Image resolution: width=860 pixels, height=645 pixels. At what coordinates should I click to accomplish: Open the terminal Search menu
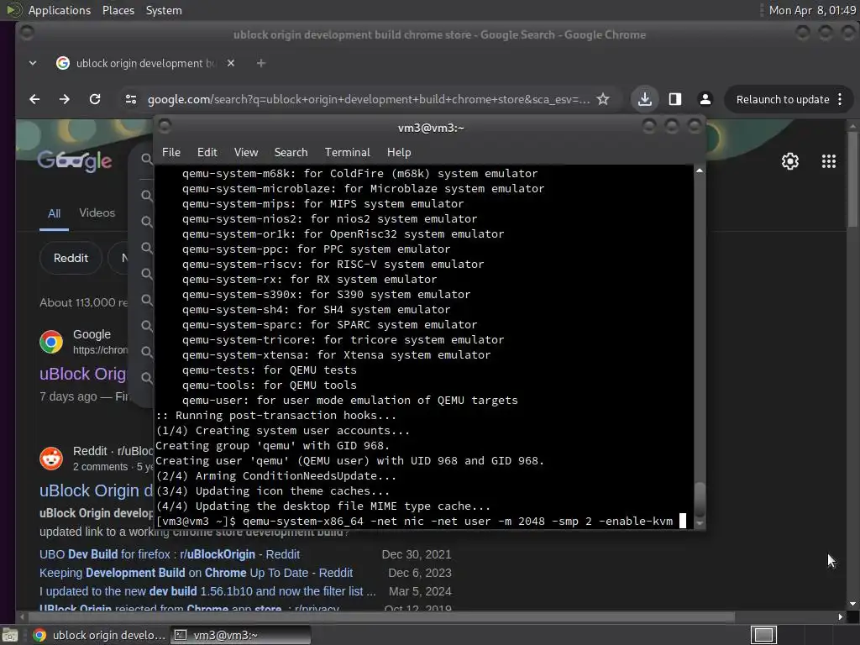coord(291,153)
